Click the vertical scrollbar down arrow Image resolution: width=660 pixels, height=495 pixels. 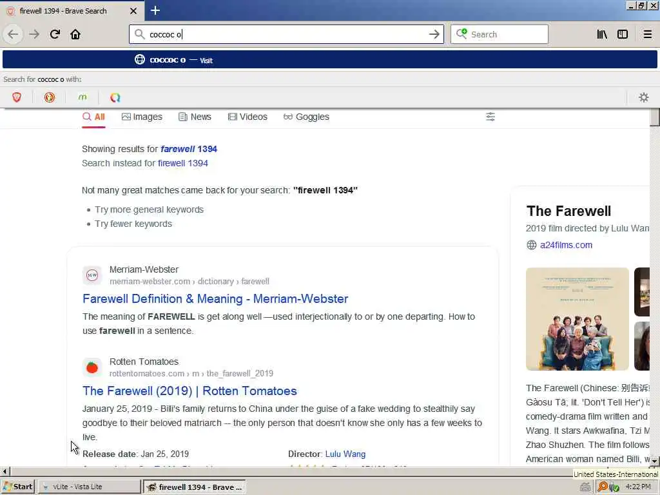654,461
